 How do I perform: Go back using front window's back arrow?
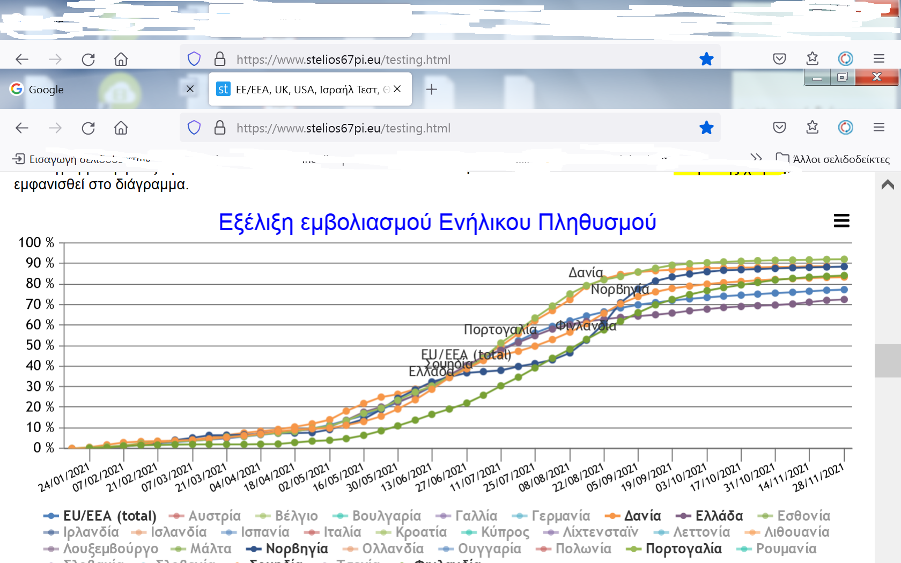coord(22,128)
